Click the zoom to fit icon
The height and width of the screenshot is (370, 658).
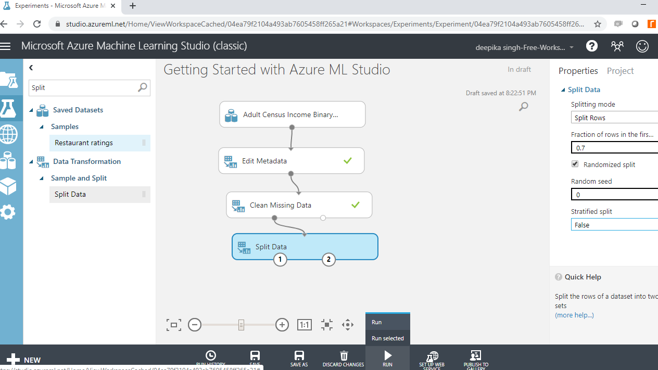coord(173,325)
